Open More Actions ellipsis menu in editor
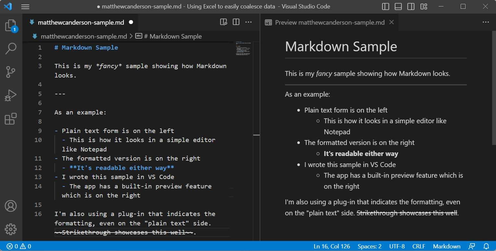The width and height of the screenshot is (496, 251). tap(249, 22)
